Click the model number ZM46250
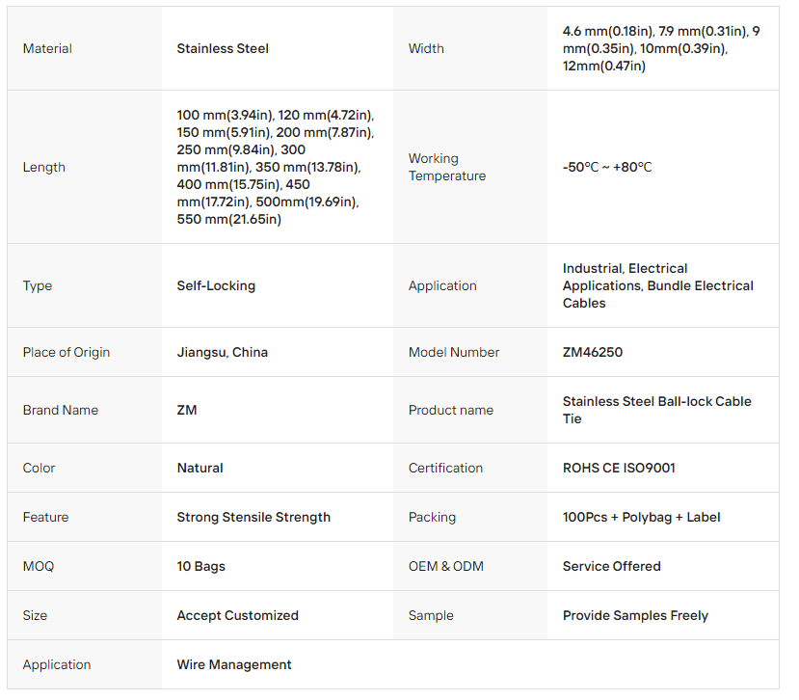 593,352
